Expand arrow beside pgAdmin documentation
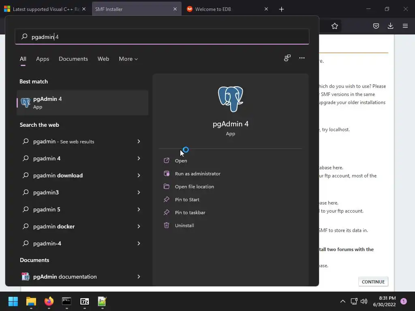Viewport: 415px width, 311px height. [139, 277]
